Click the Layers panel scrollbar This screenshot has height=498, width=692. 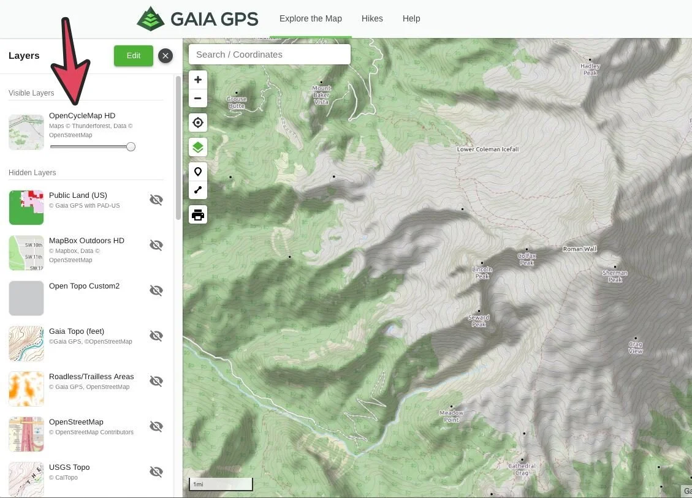(178, 148)
